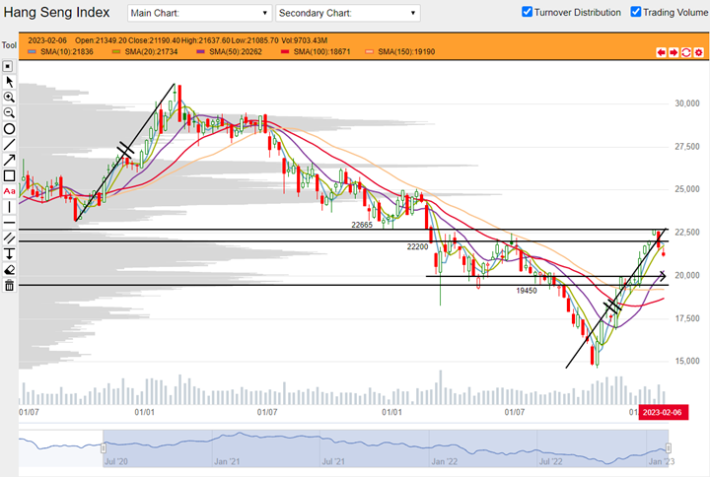Choose the arrow line drawing tool
Viewport: 710px width, 477px height.
tap(9, 160)
